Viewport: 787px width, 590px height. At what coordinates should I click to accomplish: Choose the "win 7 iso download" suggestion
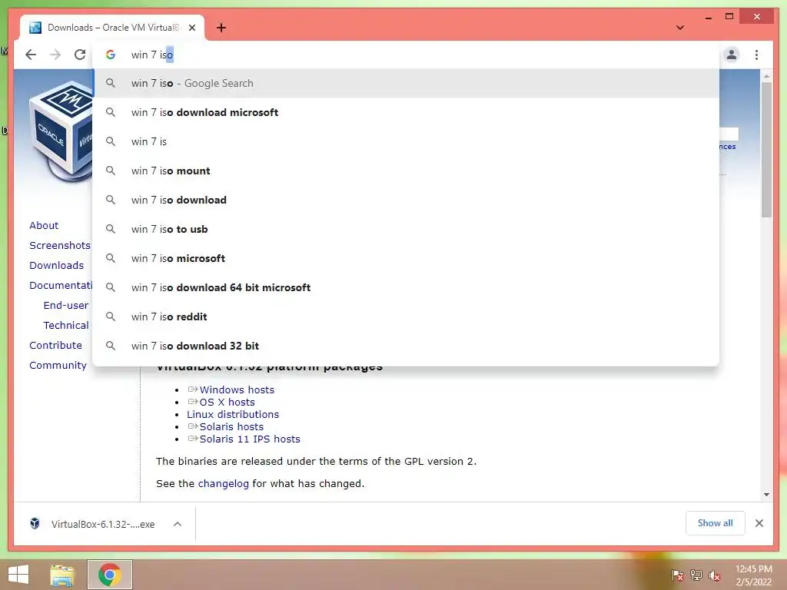407,200
